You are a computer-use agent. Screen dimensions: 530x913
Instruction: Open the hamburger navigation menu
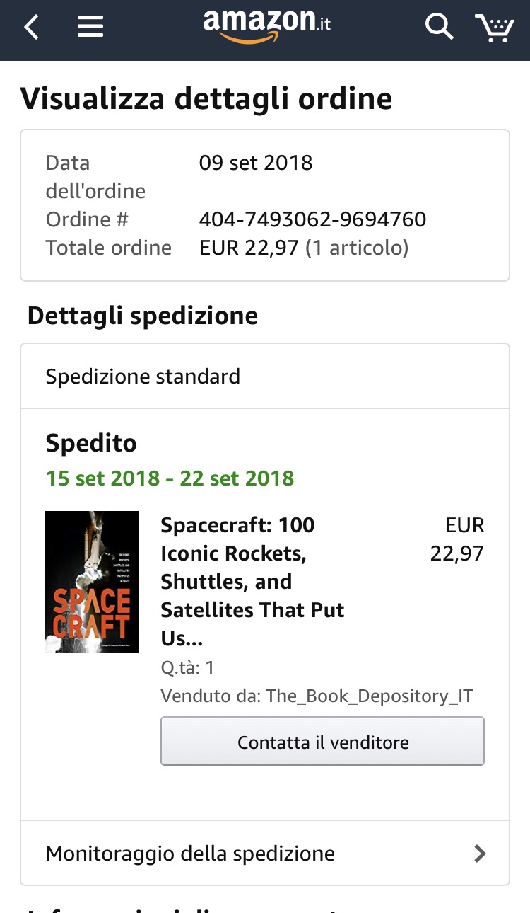90,28
